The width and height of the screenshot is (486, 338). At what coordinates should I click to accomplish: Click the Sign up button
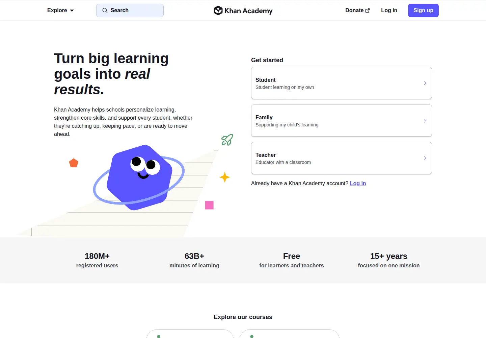click(423, 10)
